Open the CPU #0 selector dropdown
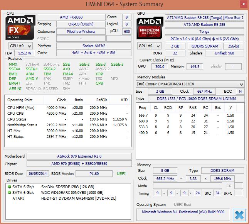 (x=21, y=46)
